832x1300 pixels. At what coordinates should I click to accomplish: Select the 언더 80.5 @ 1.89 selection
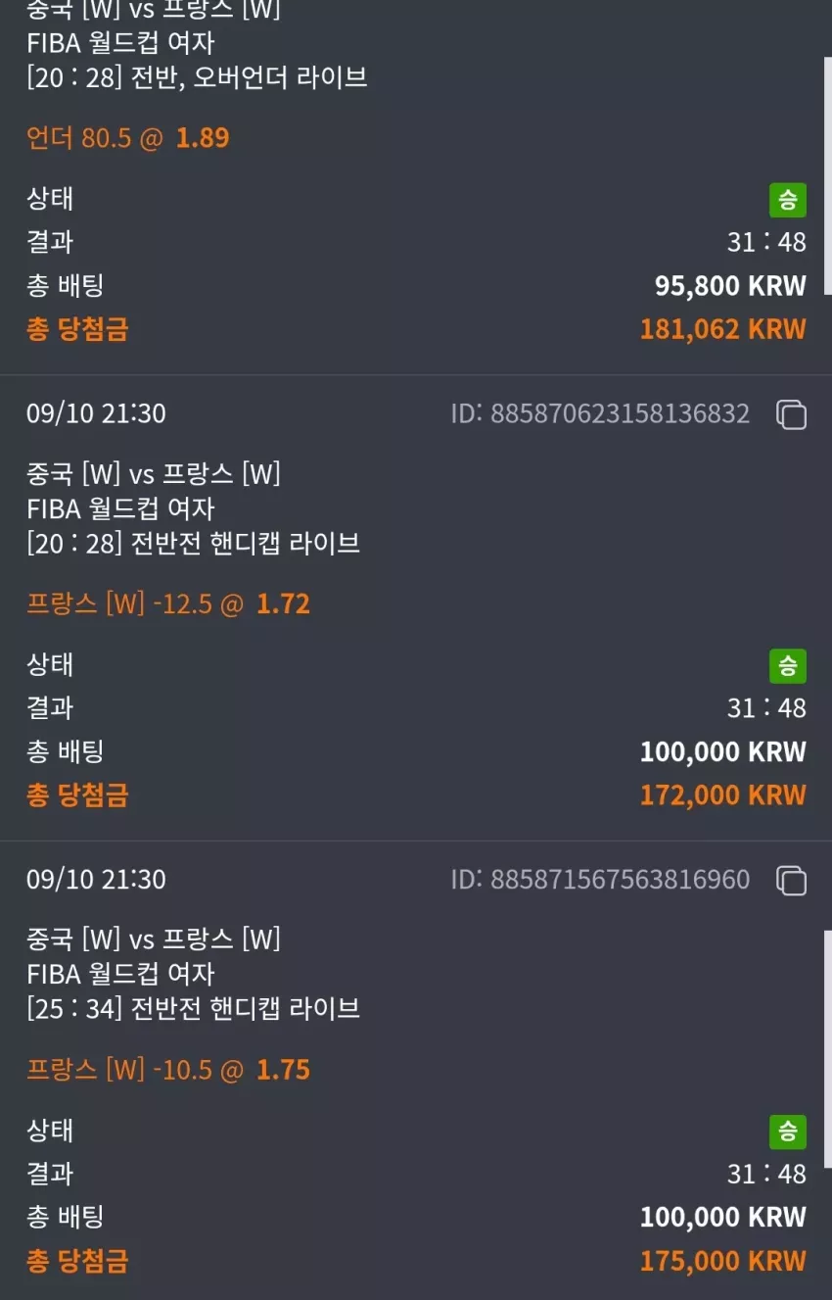click(x=128, y=138)
